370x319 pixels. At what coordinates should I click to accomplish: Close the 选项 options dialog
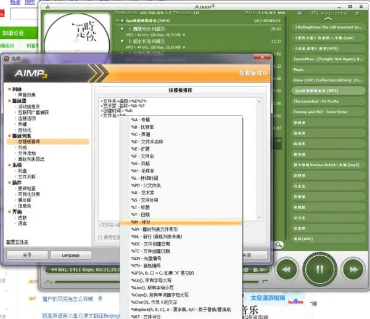(x=262, y=57)
